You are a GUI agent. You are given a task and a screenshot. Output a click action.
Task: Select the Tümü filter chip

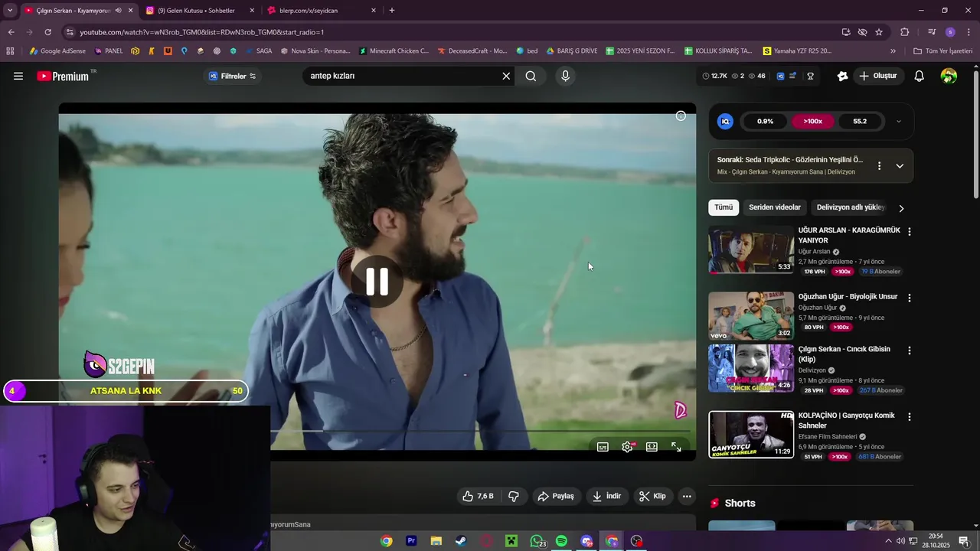724,207
